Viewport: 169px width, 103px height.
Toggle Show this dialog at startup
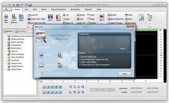coord(42,73)
